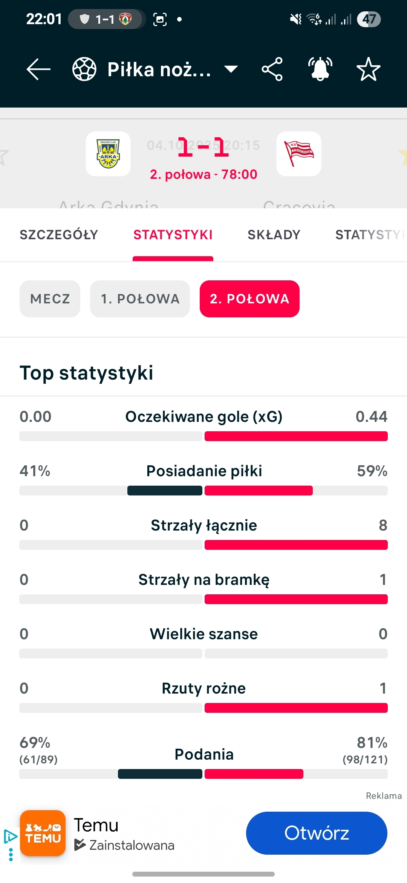The width and height of the screenshot is (407, 883).
Task: Tap the Otwórz ad button
Action: point(317,833)
